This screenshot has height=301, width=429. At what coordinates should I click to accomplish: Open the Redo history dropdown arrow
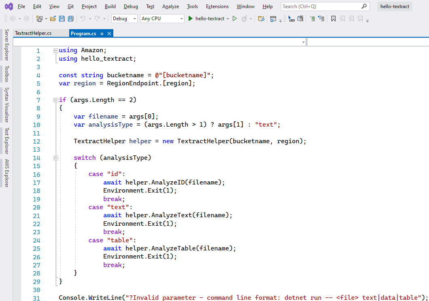(104, 19)
